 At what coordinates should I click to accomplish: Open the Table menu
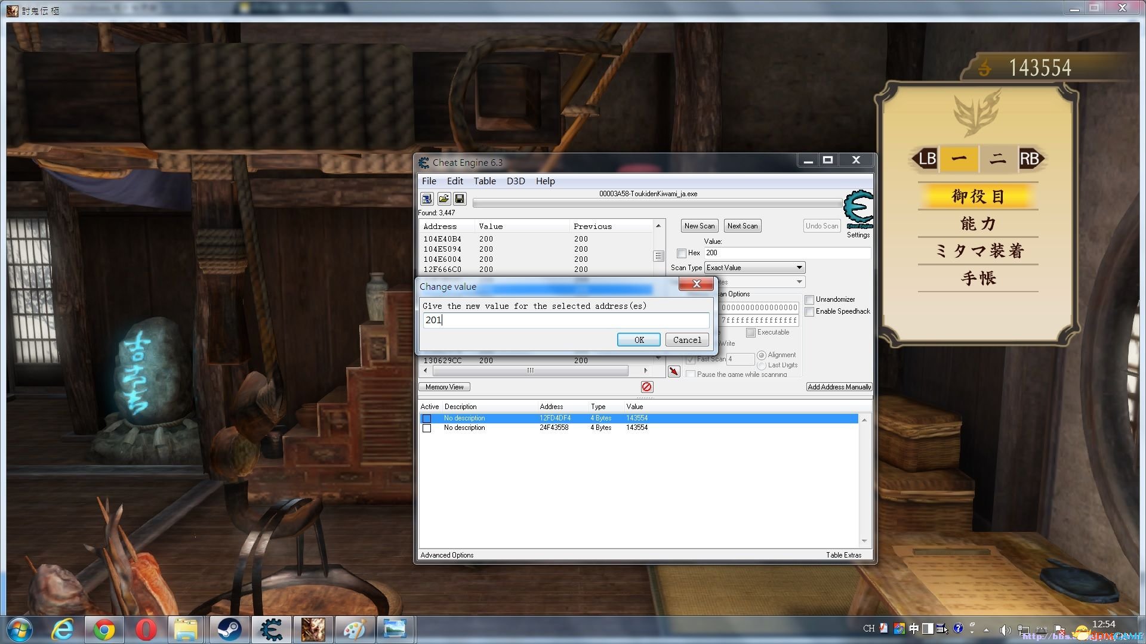[485, 181]
